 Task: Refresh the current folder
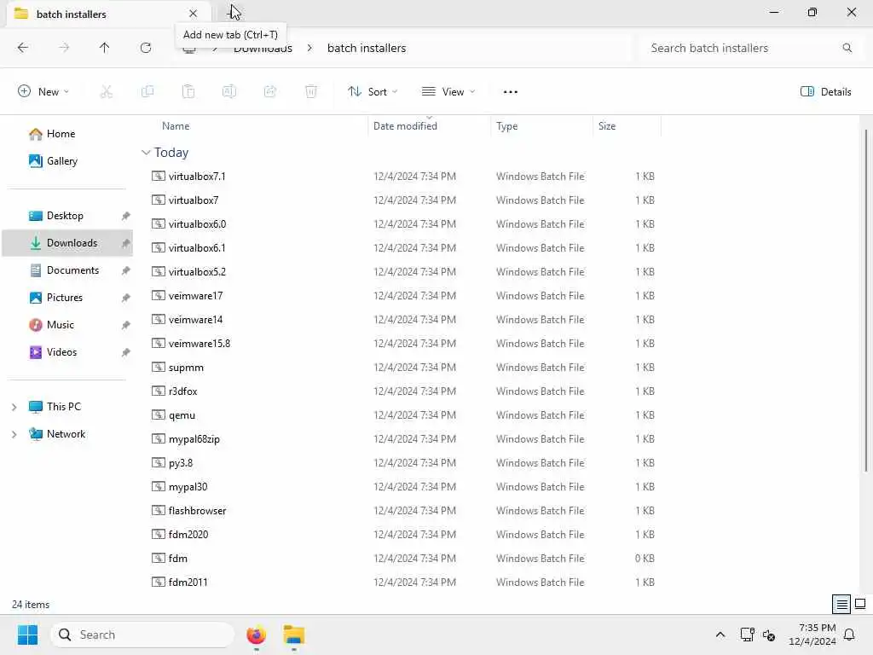(x=146, y=48)
